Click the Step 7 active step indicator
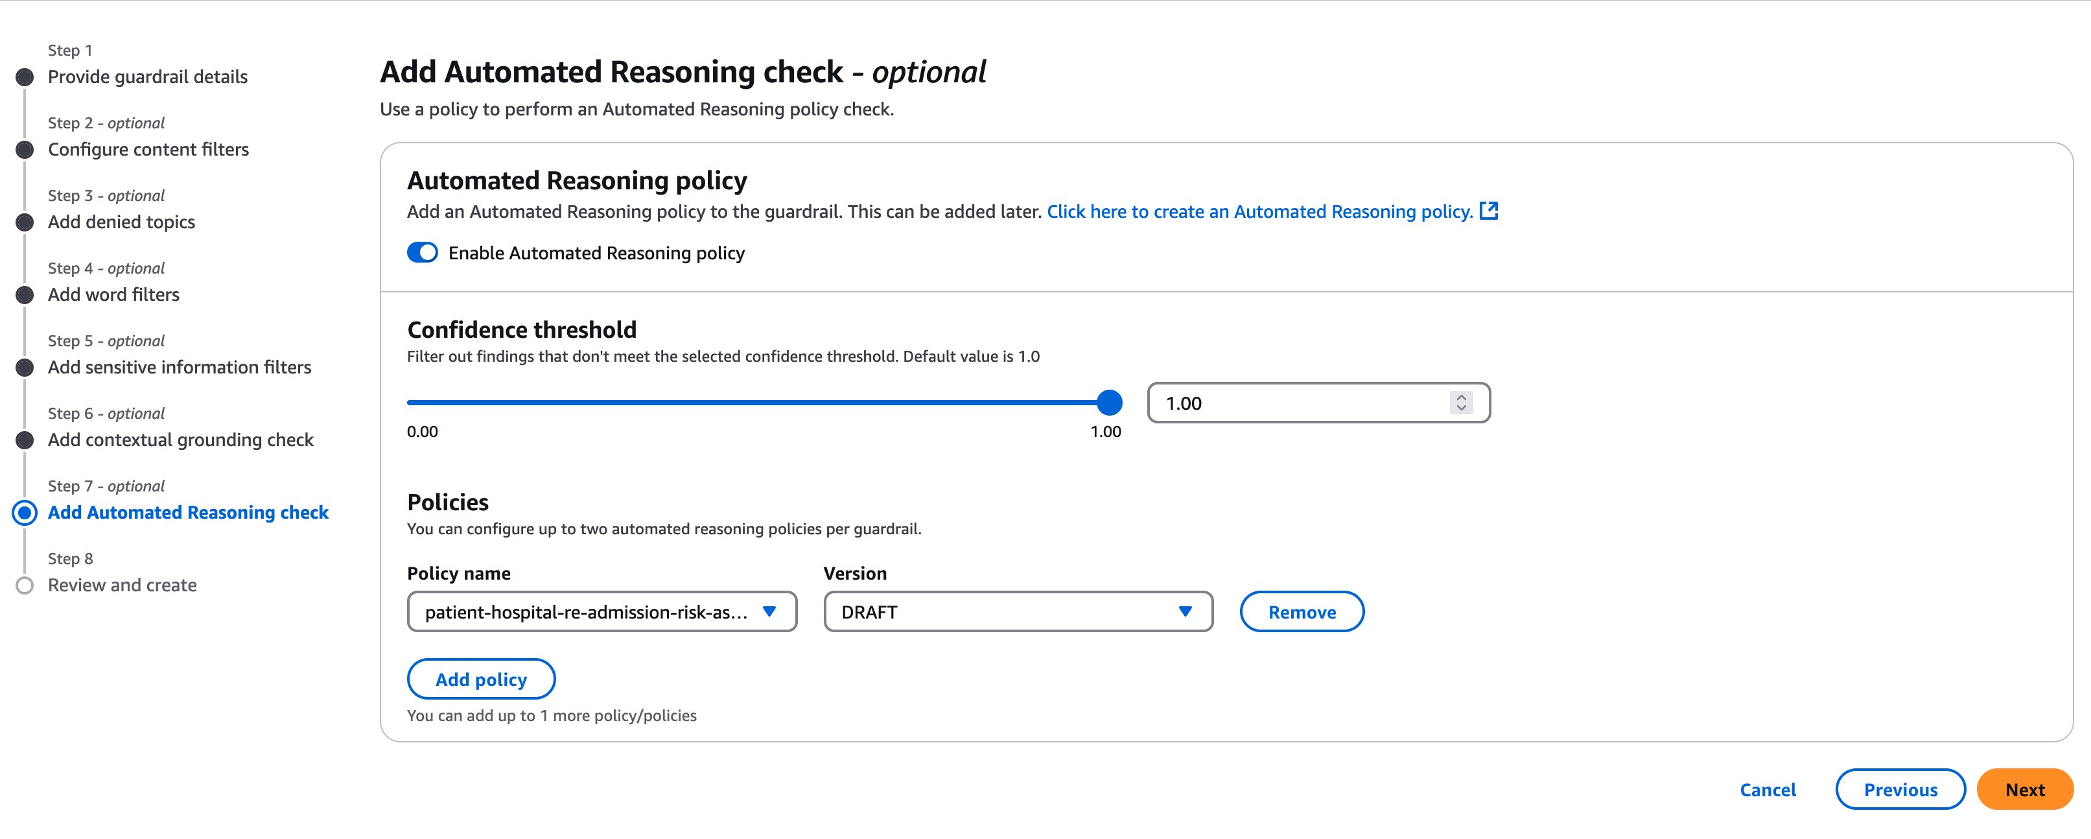The width and height of the screenshot is (2091, 839). tap(25, 512)
